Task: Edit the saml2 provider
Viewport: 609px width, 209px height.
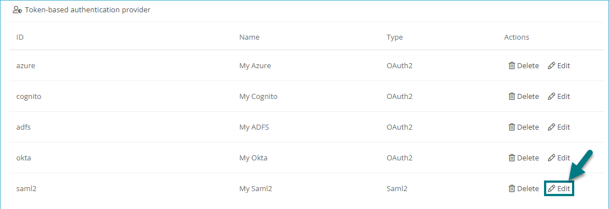Action: (559, 189)
